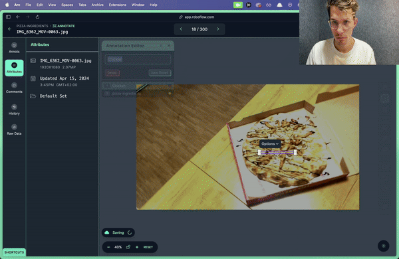The image size is (399, 259).
Task: Open the Options dropdown on the annotation
Action: pos(270,144)
